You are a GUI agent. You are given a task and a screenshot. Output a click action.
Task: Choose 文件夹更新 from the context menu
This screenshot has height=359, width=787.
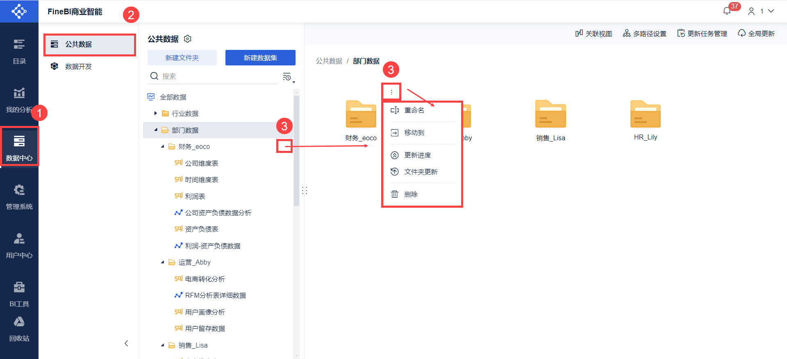click(422, 172)
